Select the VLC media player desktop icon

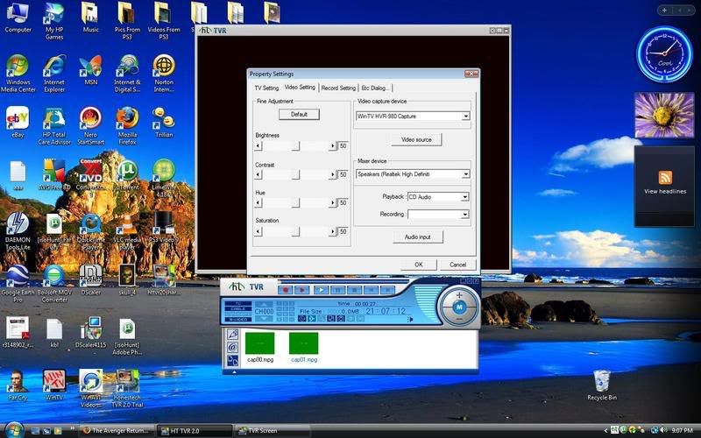tap(127, 231)
